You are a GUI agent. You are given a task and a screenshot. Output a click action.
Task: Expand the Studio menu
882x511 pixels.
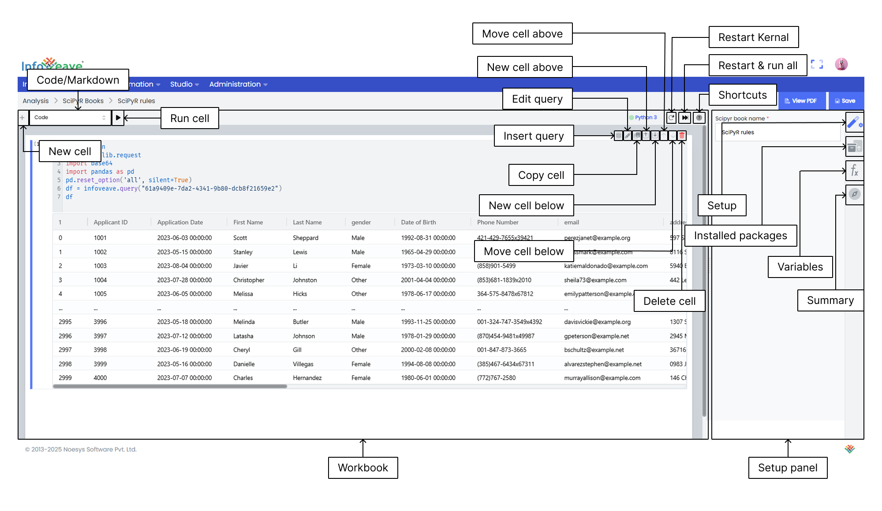(184, 84)
